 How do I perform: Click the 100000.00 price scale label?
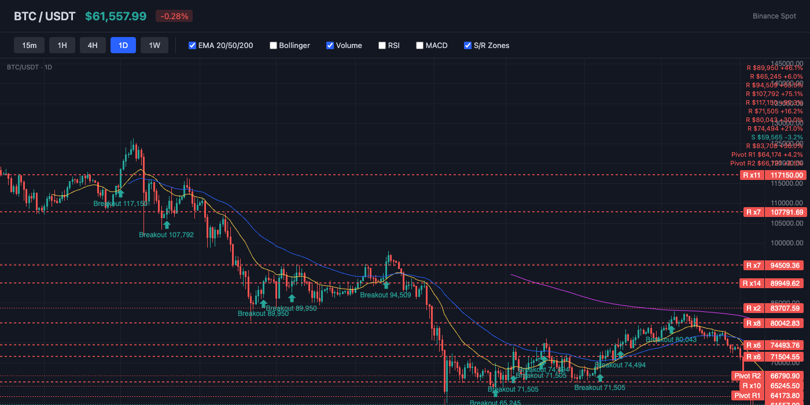point(787,242)
